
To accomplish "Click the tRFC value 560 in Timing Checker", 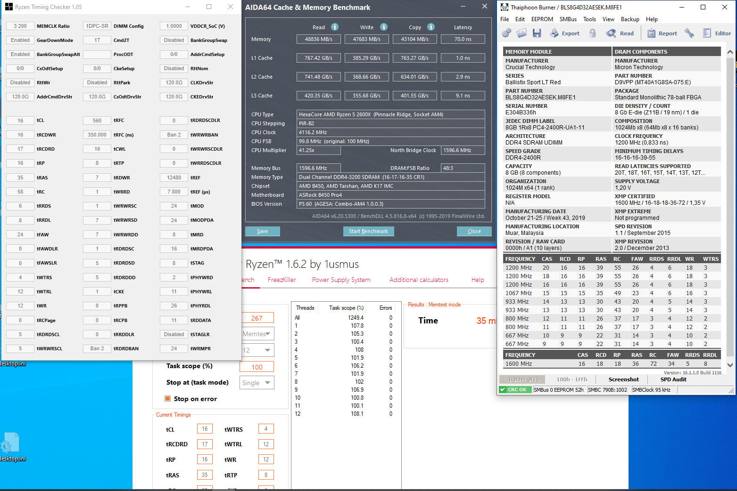I will coord(97,121).
